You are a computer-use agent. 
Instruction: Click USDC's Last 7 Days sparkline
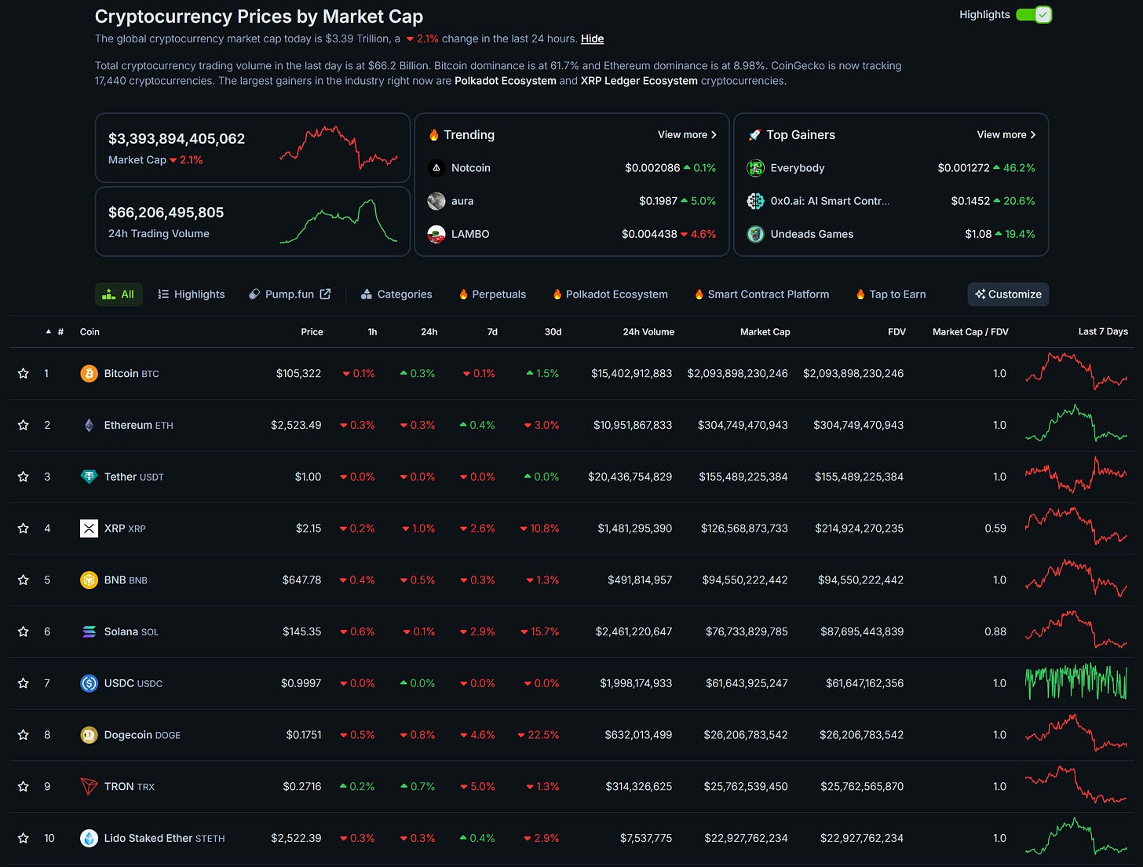click(1076, 682)
